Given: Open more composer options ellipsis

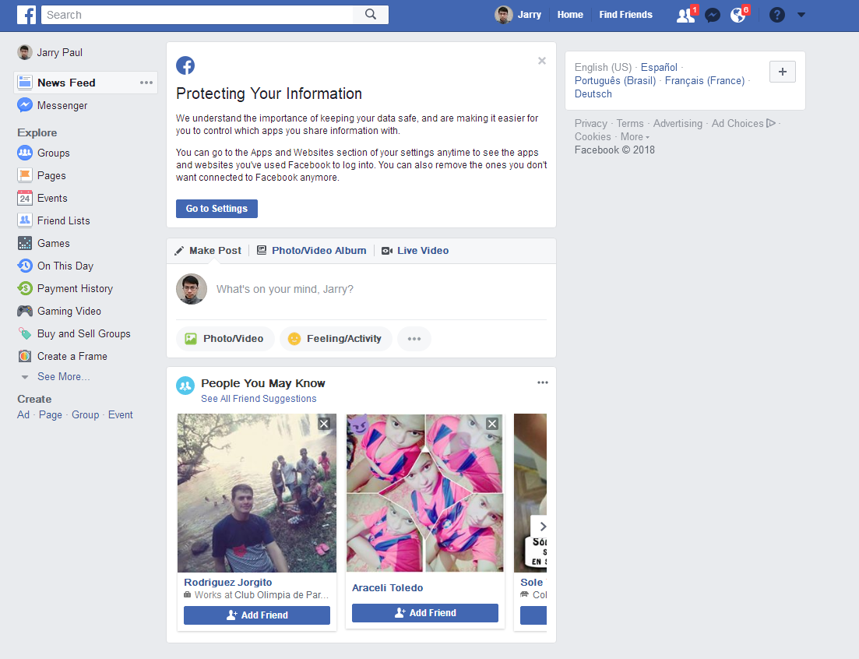Looking at the screenshot, I should 414,339.
